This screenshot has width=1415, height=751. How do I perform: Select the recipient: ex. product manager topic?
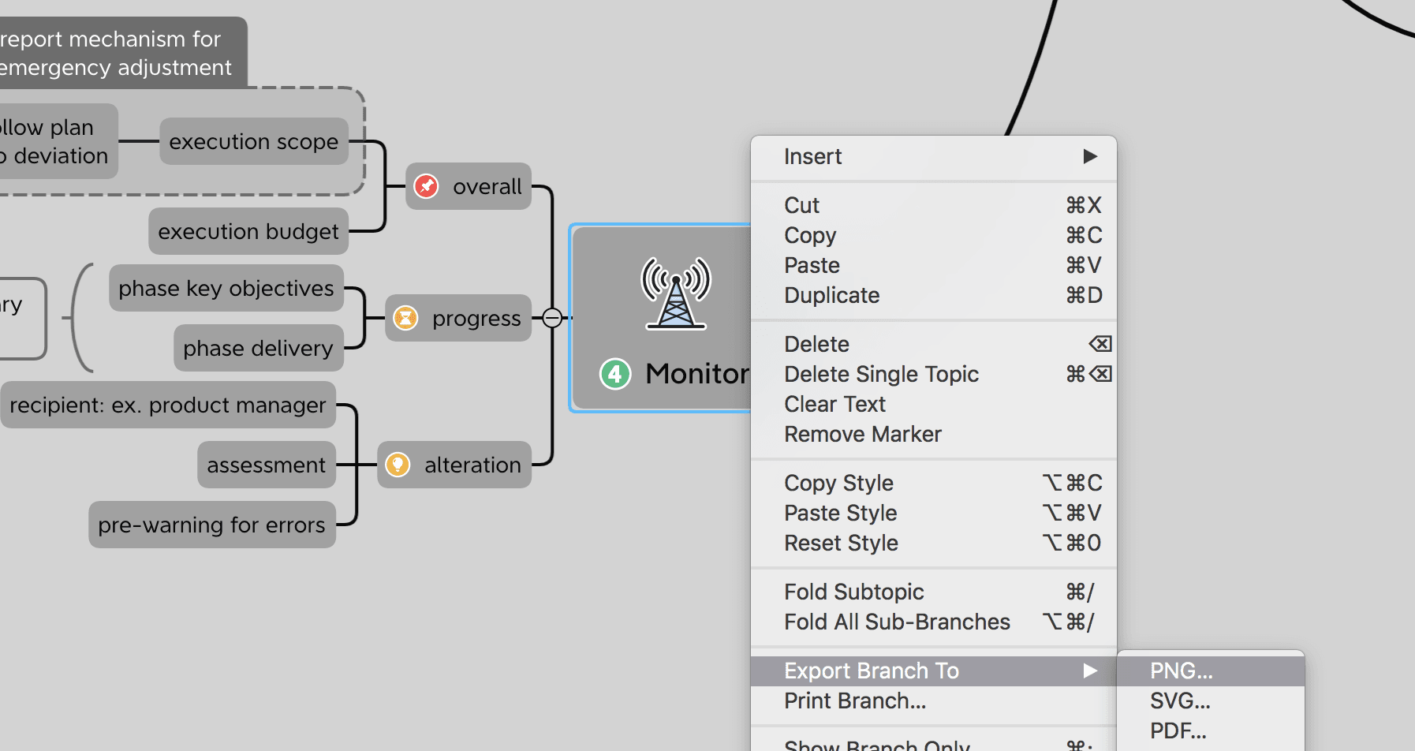coord(168,405)
